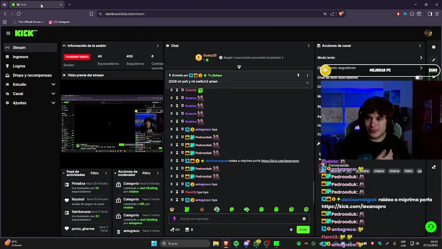Timeout user on antogreco's last 'bye' message
442x249 pixels.
pyautogui.click(x=177, y=200)
